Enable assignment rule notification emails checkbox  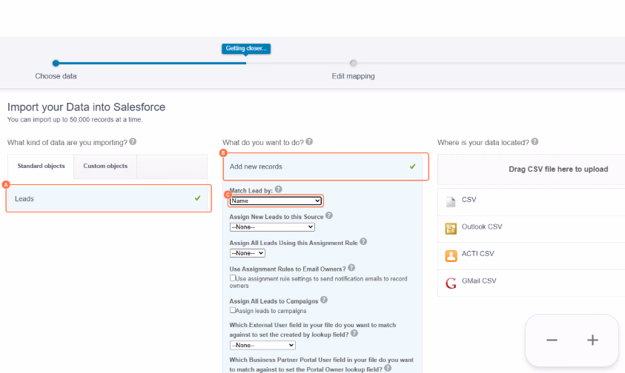(232, 278)
